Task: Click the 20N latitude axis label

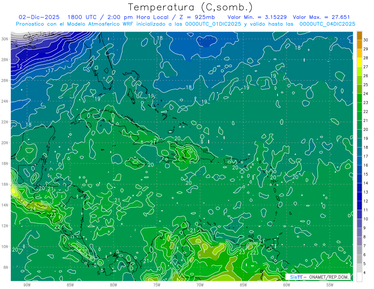Action: [5, 143]
